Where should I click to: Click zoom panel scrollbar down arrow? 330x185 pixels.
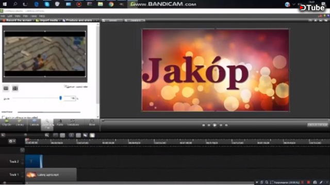click(x=98, y=117)
